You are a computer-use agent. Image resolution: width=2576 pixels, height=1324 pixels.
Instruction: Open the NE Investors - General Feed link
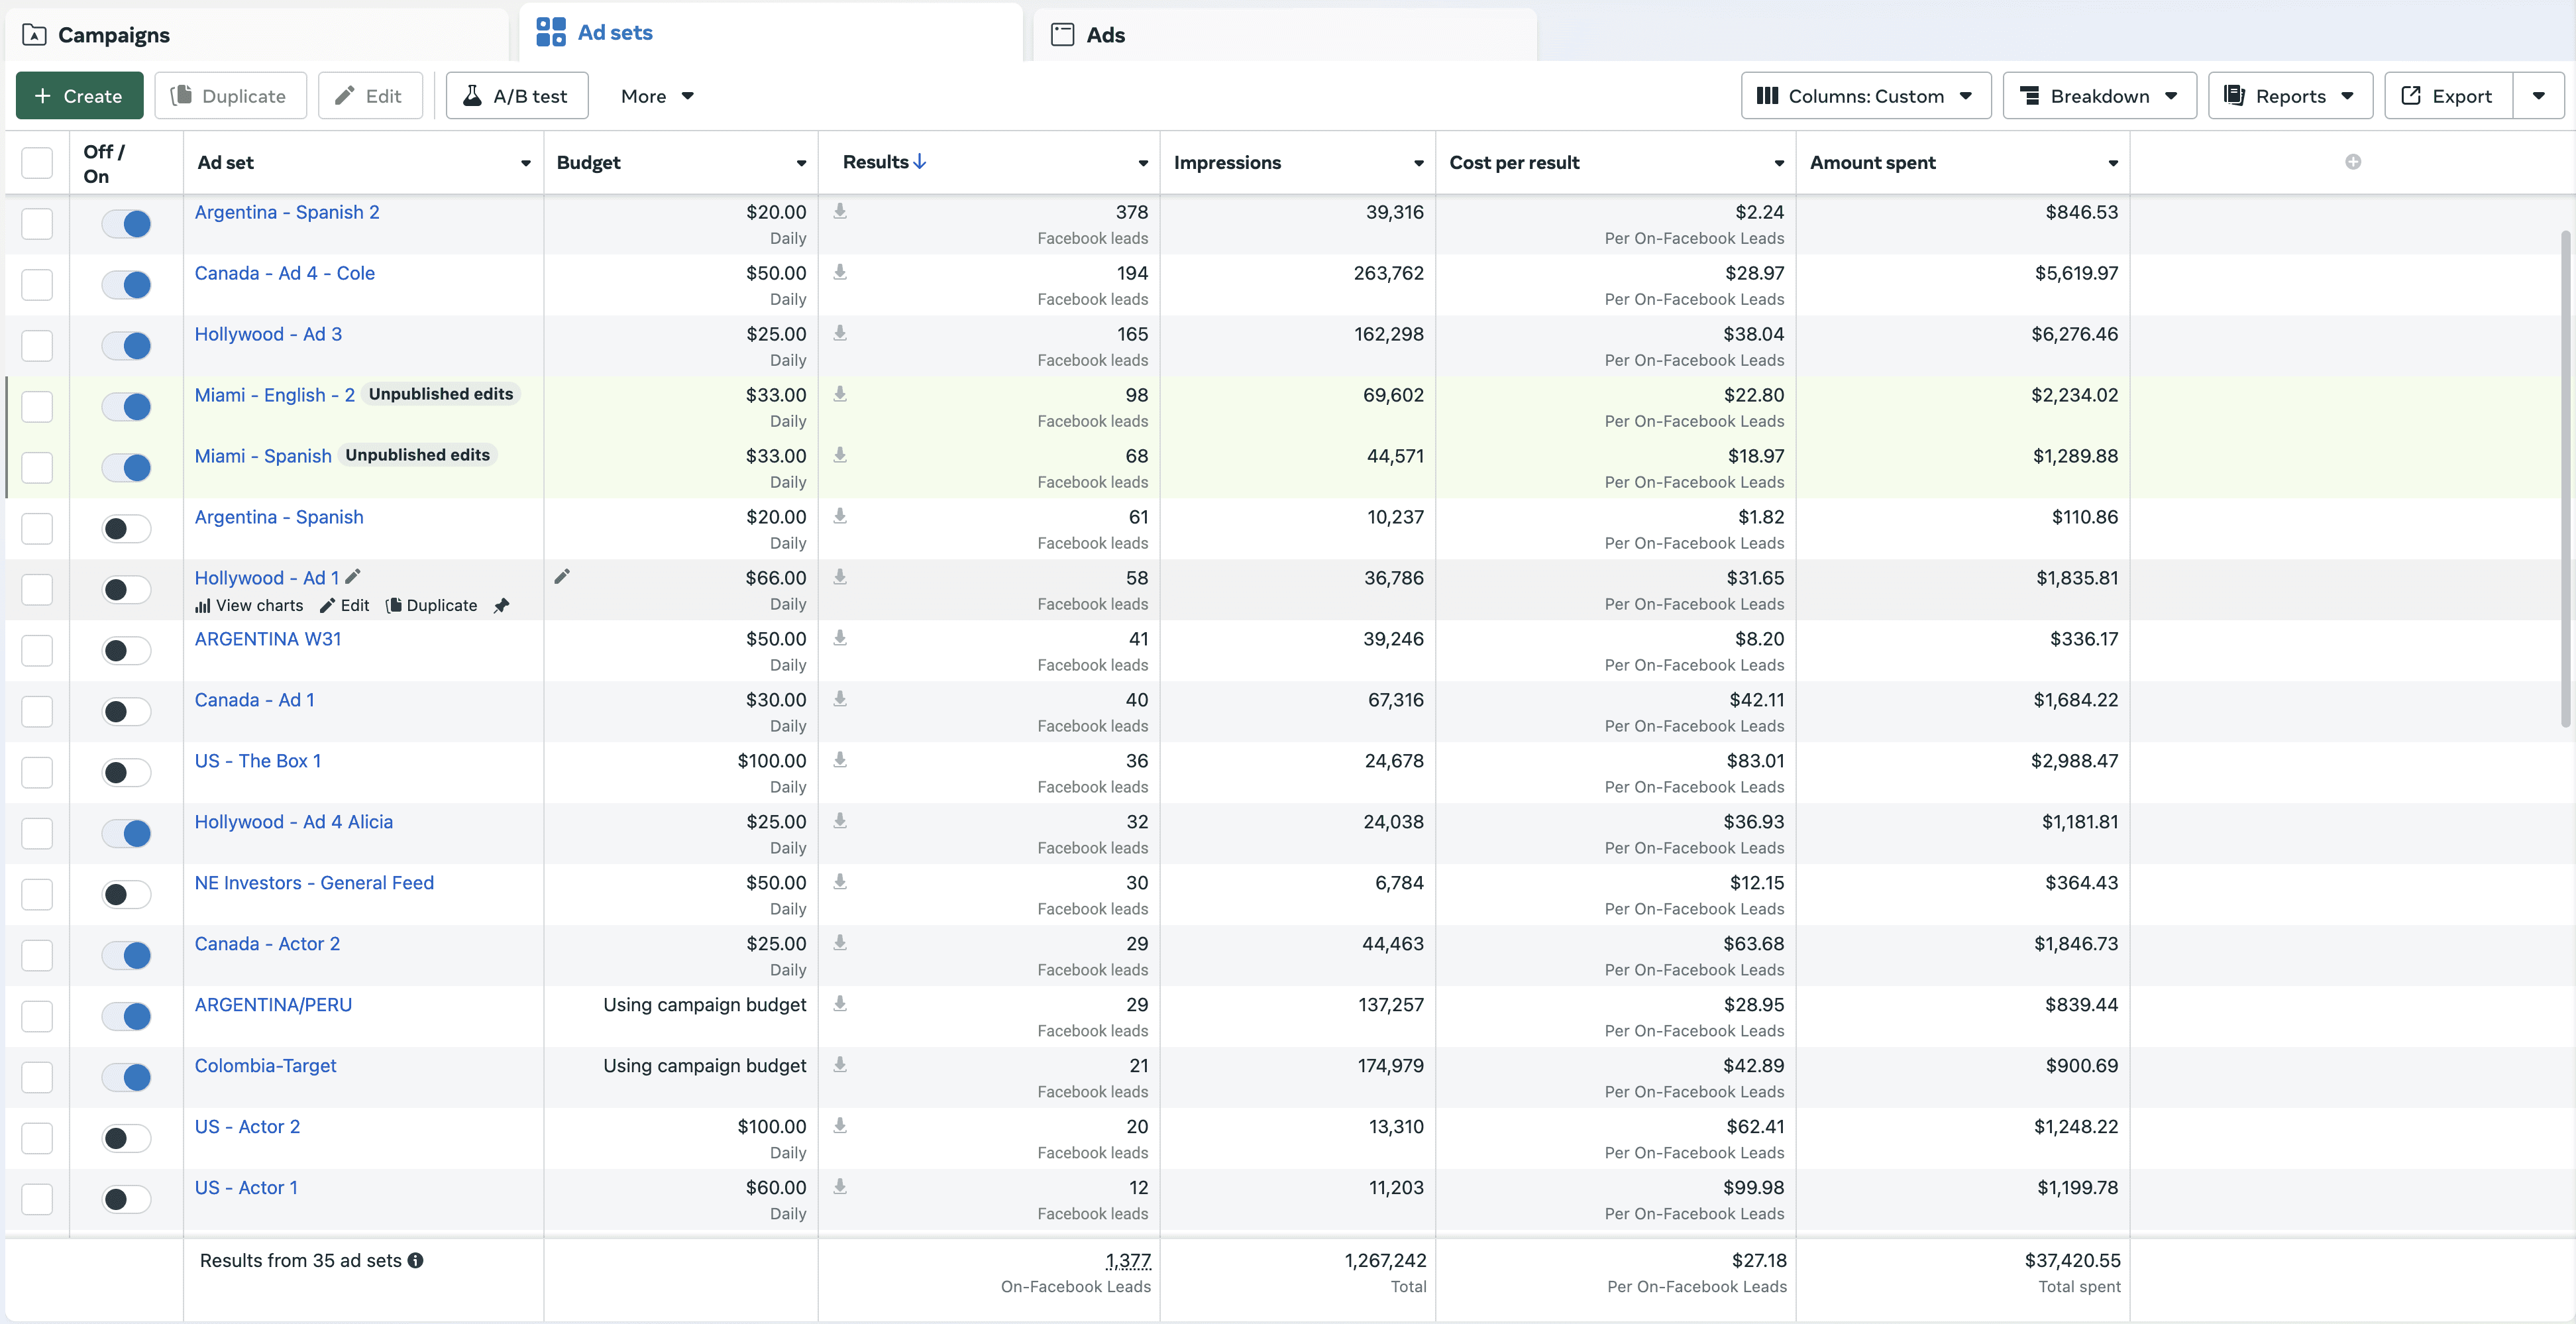tap(314, 882)
